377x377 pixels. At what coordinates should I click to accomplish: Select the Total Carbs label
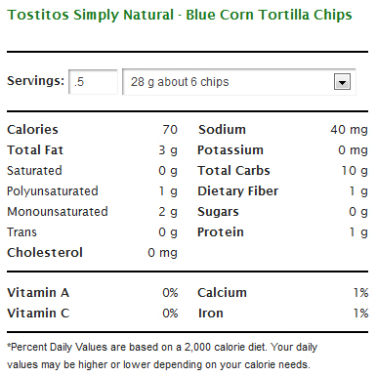pos(233,171)
